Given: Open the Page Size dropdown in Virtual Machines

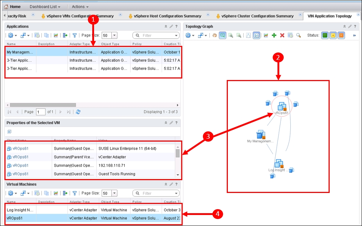Looking at the screenshot, I should tap(115, 193).
